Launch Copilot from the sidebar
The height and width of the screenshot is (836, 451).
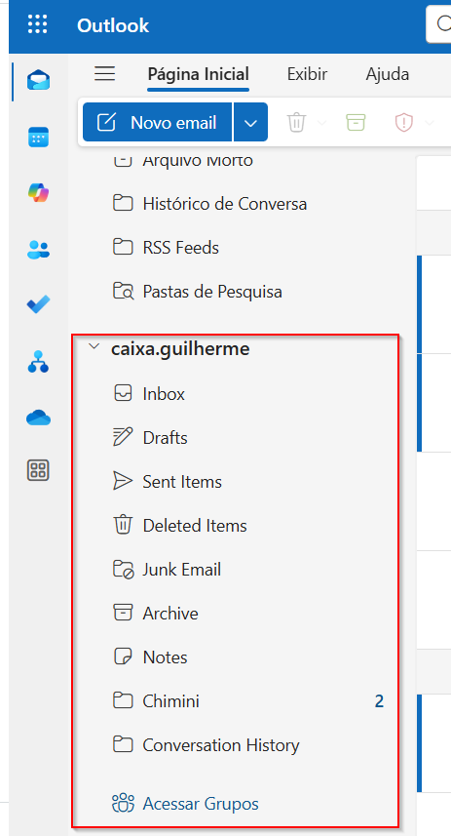point(38,192)
